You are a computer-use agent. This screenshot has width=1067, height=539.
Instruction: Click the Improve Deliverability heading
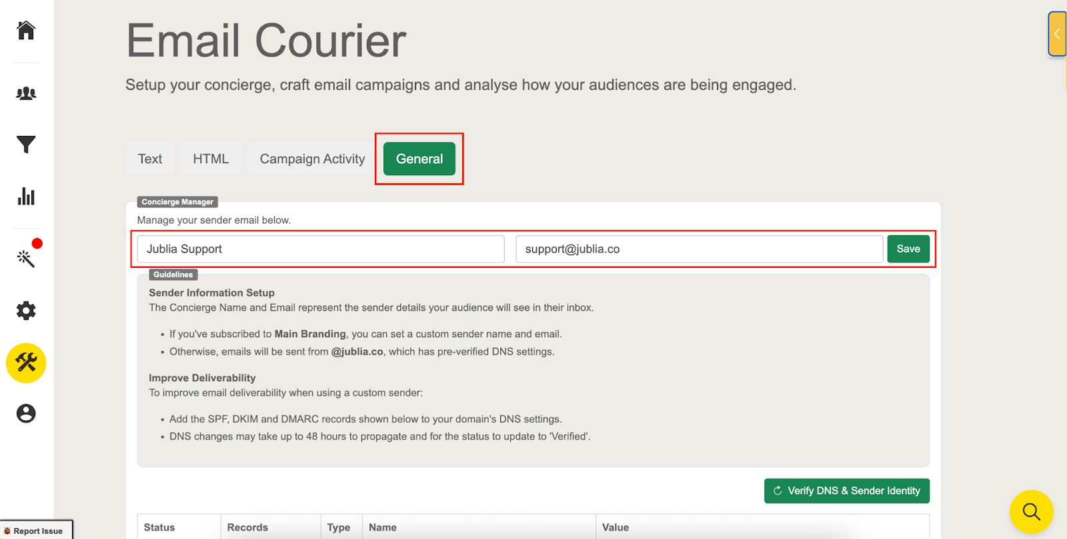click(202, 378)
